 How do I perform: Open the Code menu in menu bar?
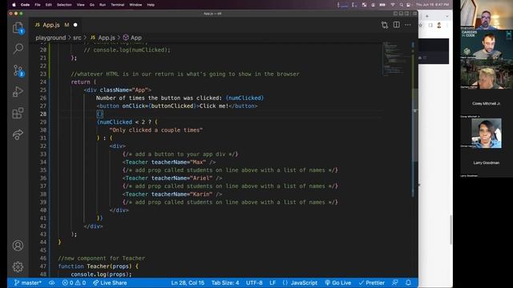[25, 5]
